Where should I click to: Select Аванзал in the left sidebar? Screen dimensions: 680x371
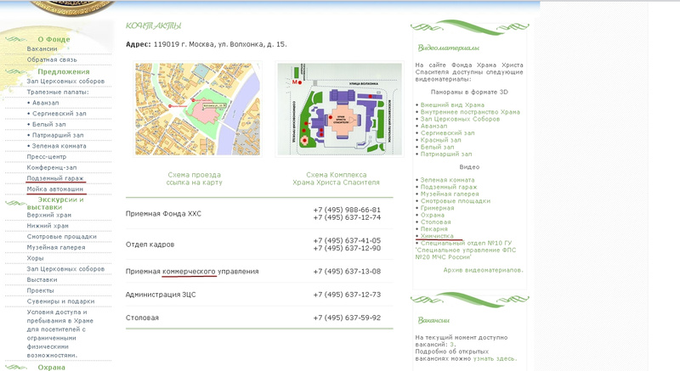tap(46, 103)
